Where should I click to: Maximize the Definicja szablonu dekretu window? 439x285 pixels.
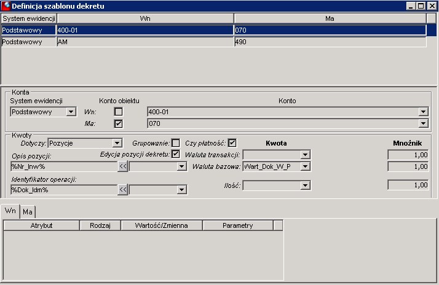point(421,6)
